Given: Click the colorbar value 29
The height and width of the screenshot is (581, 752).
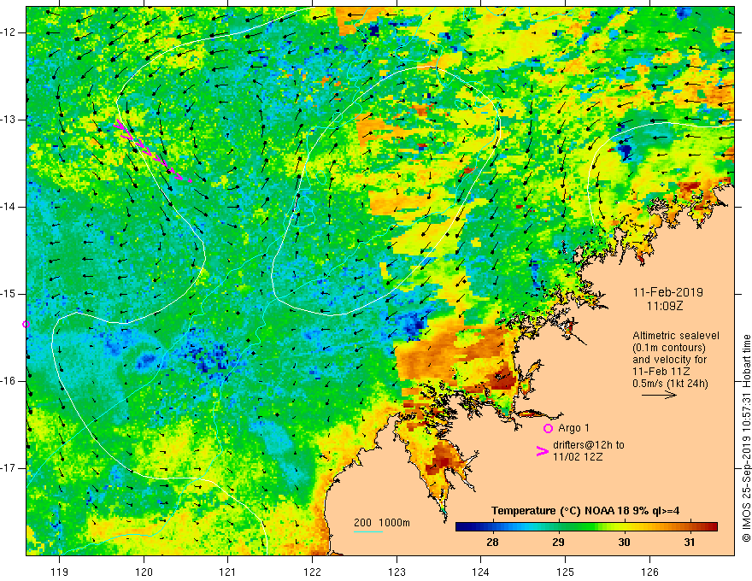Looking at the screenshot, I should (558, 543).
